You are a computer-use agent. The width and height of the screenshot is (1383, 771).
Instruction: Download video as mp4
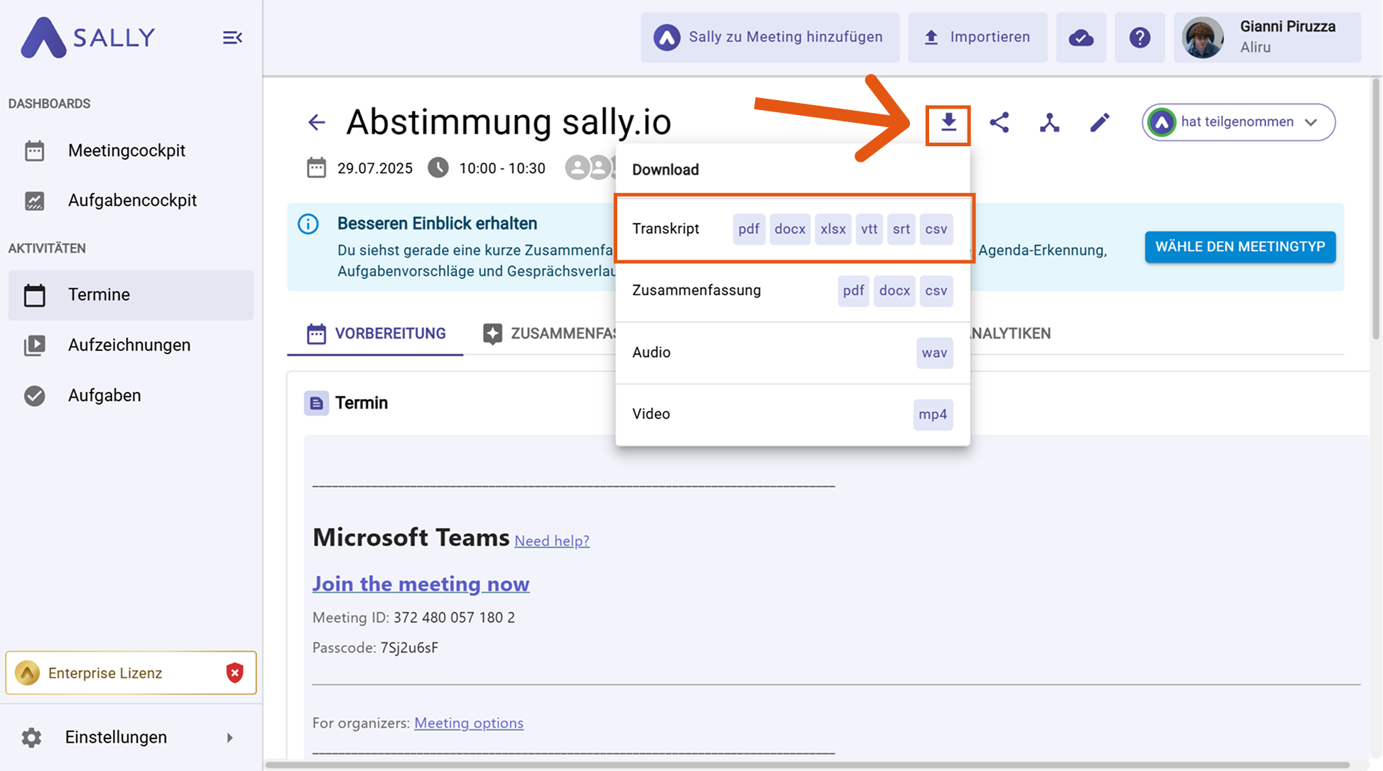click(932, 415)
